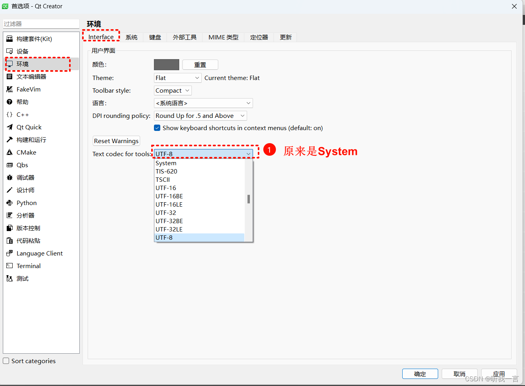Switch to the Interface tab
Screen dimensions: 525x386
(x=101, y=37)
